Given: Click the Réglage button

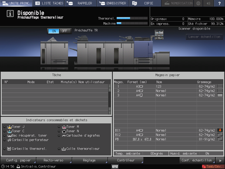Looking at the screenshot, I should (89, 160).
